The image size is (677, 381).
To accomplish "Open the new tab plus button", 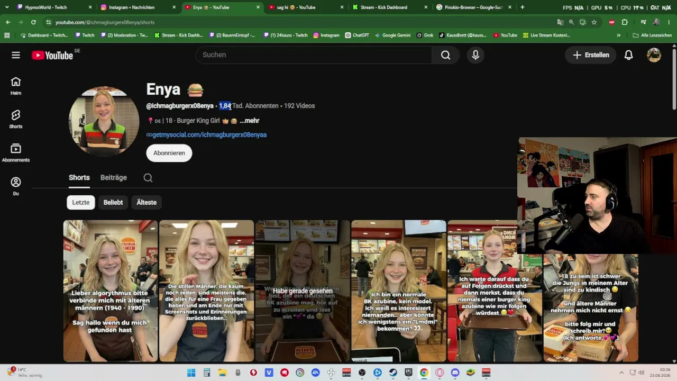I will (523, 7).
